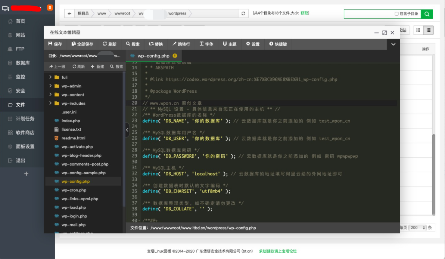Open the editor 设置 settings
This screenshot has height=259, width=445.
[x=253, y=44]
